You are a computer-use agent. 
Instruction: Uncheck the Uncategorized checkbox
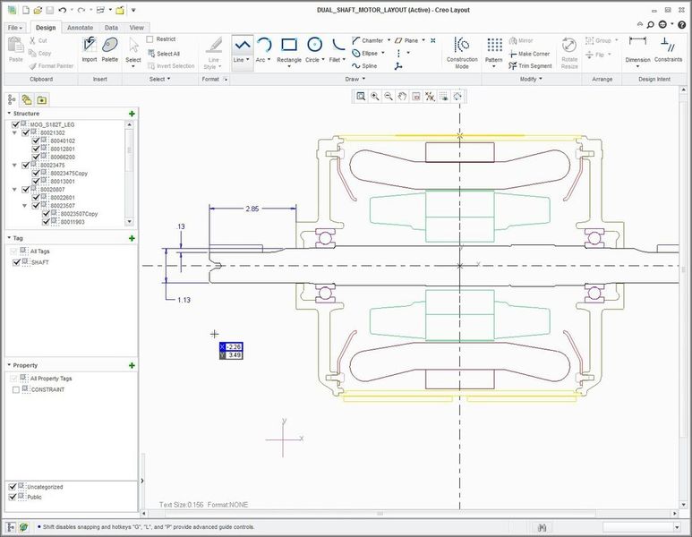(13, 487)
